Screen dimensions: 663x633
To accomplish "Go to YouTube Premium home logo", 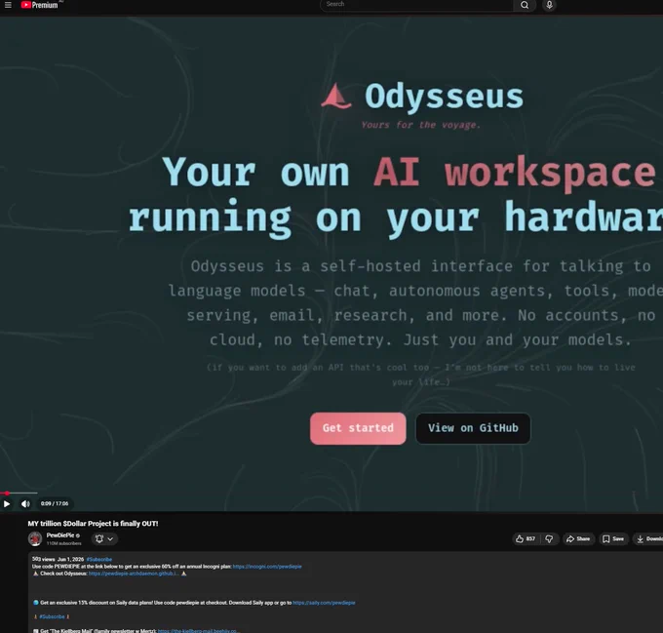I will click(39, 5).
